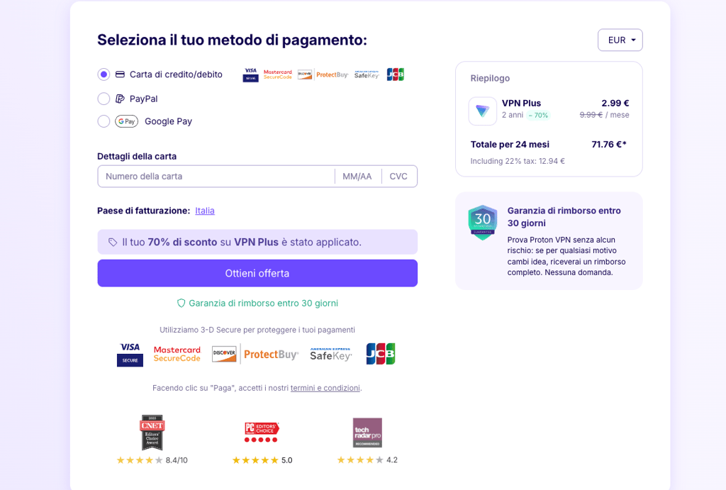The width and height of the screenshot is (726, 490).
Task: Click the Proton VPN Plus plan icon
Action: point(482,111)
